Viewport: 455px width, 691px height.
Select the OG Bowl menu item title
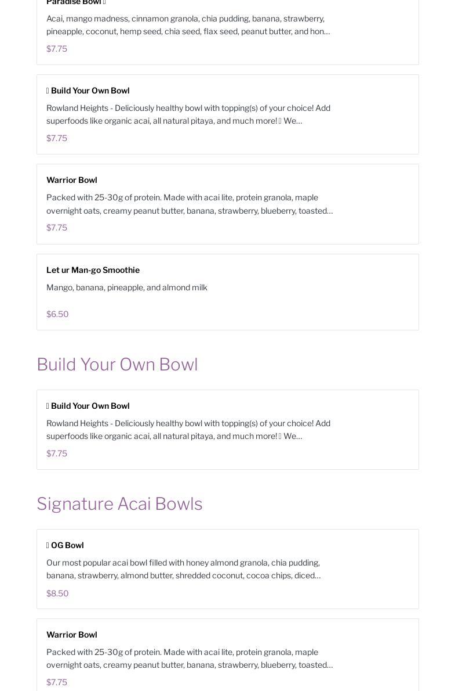pos(67,545)
